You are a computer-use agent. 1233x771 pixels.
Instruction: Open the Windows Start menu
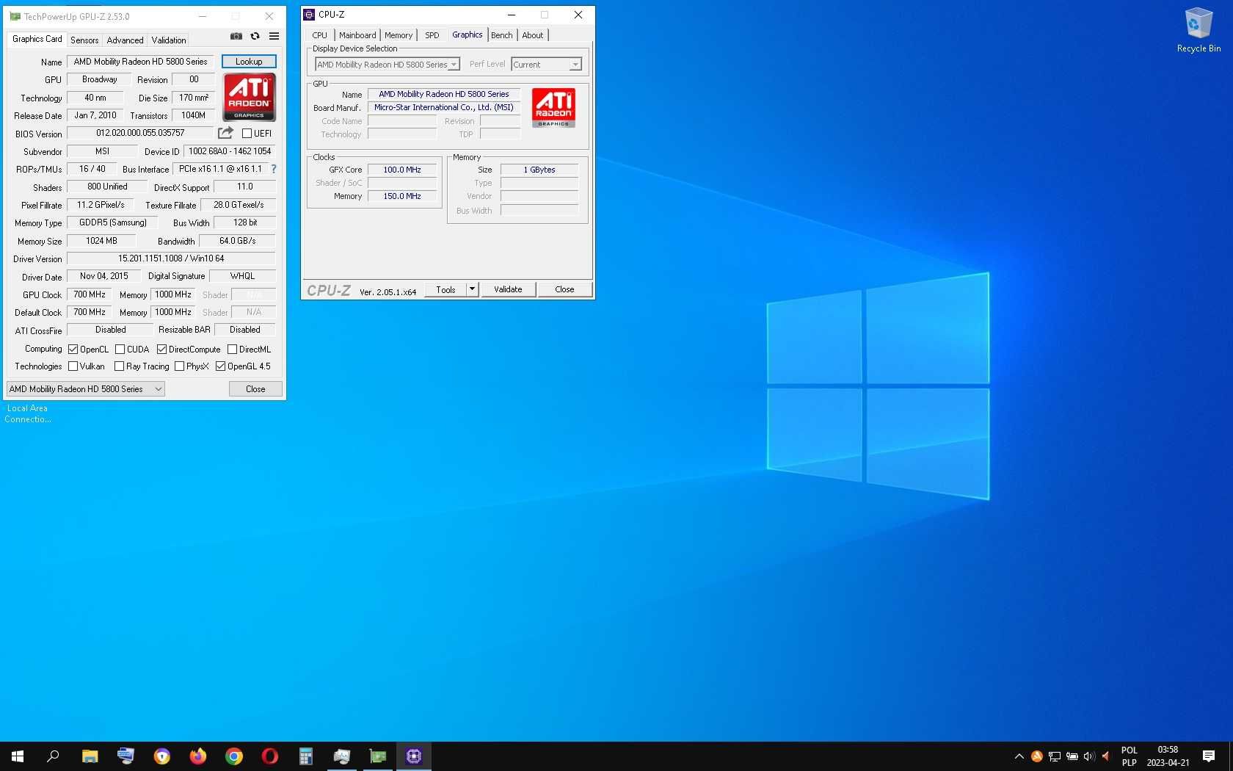click(x=18, y=756)
